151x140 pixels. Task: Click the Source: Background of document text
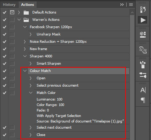[x=80, y=121]
